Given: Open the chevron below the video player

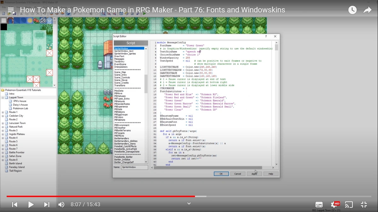Looking at the screenshot, I should pyautogui.click(x=189, y=203).
